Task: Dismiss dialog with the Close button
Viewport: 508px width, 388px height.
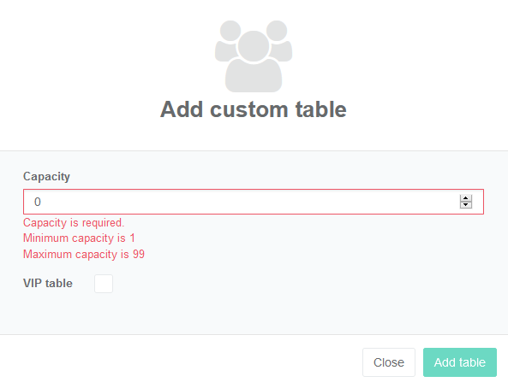Action: (389, 362)
